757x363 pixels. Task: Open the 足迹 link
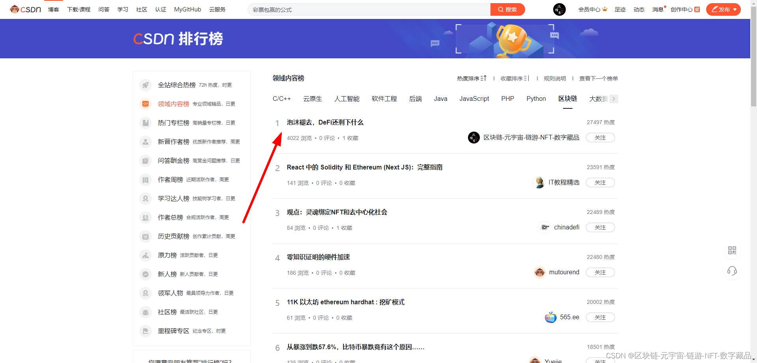[x=620, y=9]
